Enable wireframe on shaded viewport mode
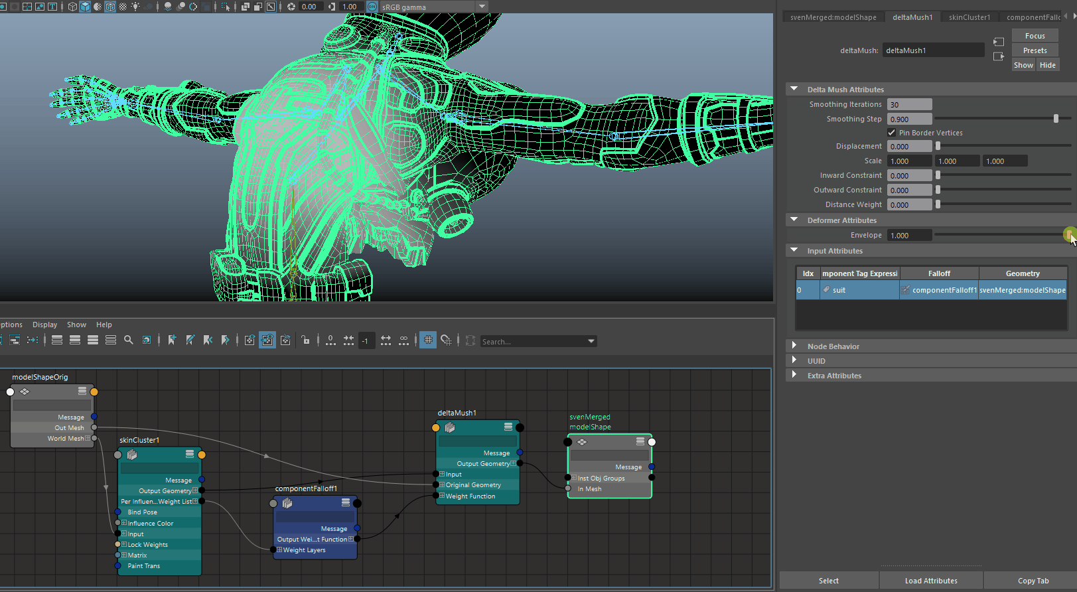 point(110,7)
